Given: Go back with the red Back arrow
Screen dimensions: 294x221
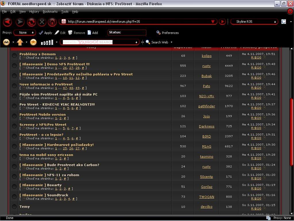Looking at the screenshot, I should point(7,22).
